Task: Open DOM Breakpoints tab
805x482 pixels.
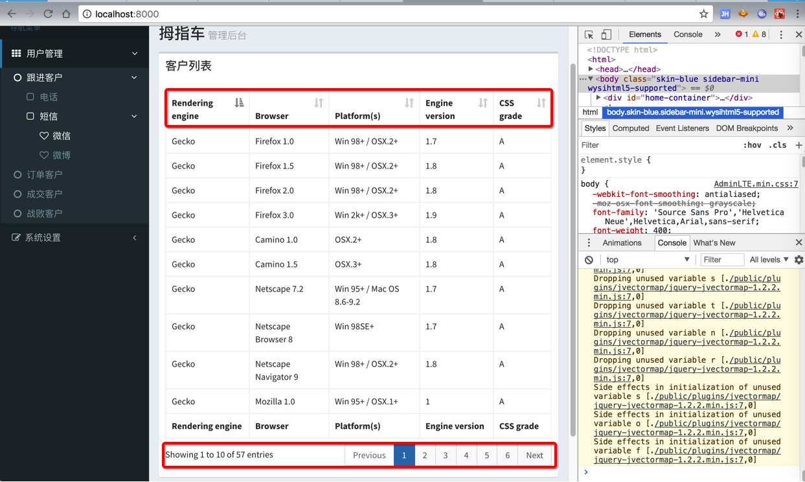Action: [747, 128]
